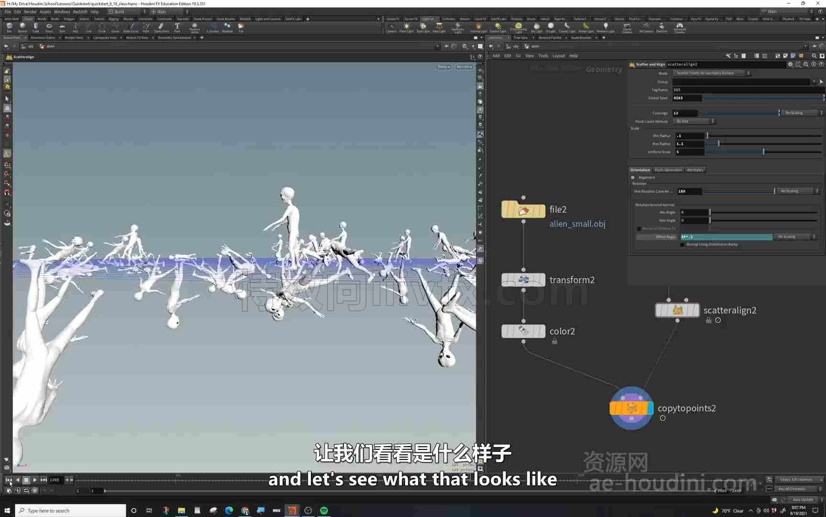Screen dimensions: 826x517
Task: Select the Point Light shelf tool
Action: [406, 27]
